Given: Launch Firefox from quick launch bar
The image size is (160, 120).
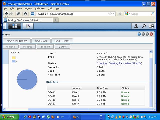Looking at the screenshot, I should click(53, 117).
